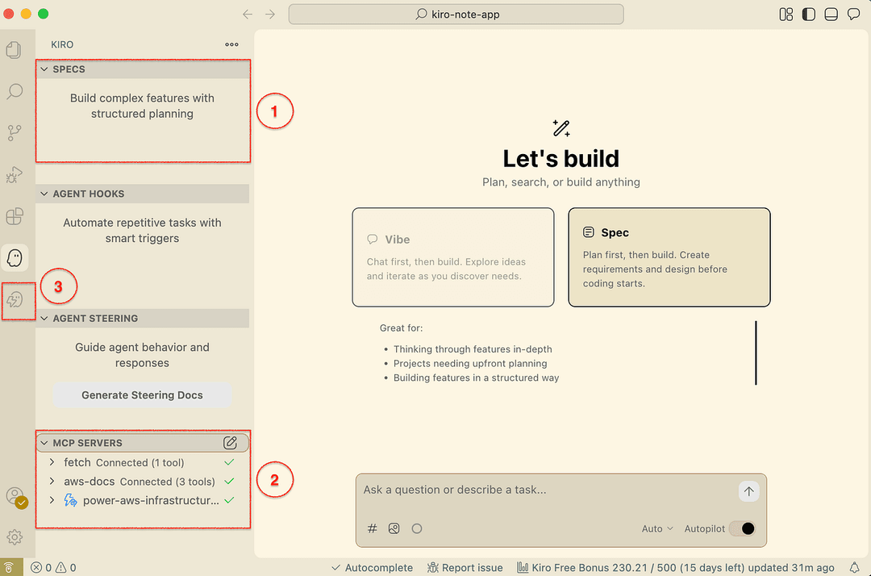The image size is (871, 576).
Task: Open Run and Debug view
Action: (15, 174)
